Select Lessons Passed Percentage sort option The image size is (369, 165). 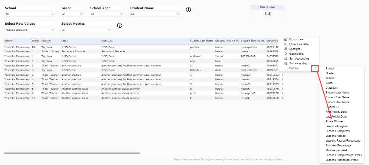tap(343, 141)
